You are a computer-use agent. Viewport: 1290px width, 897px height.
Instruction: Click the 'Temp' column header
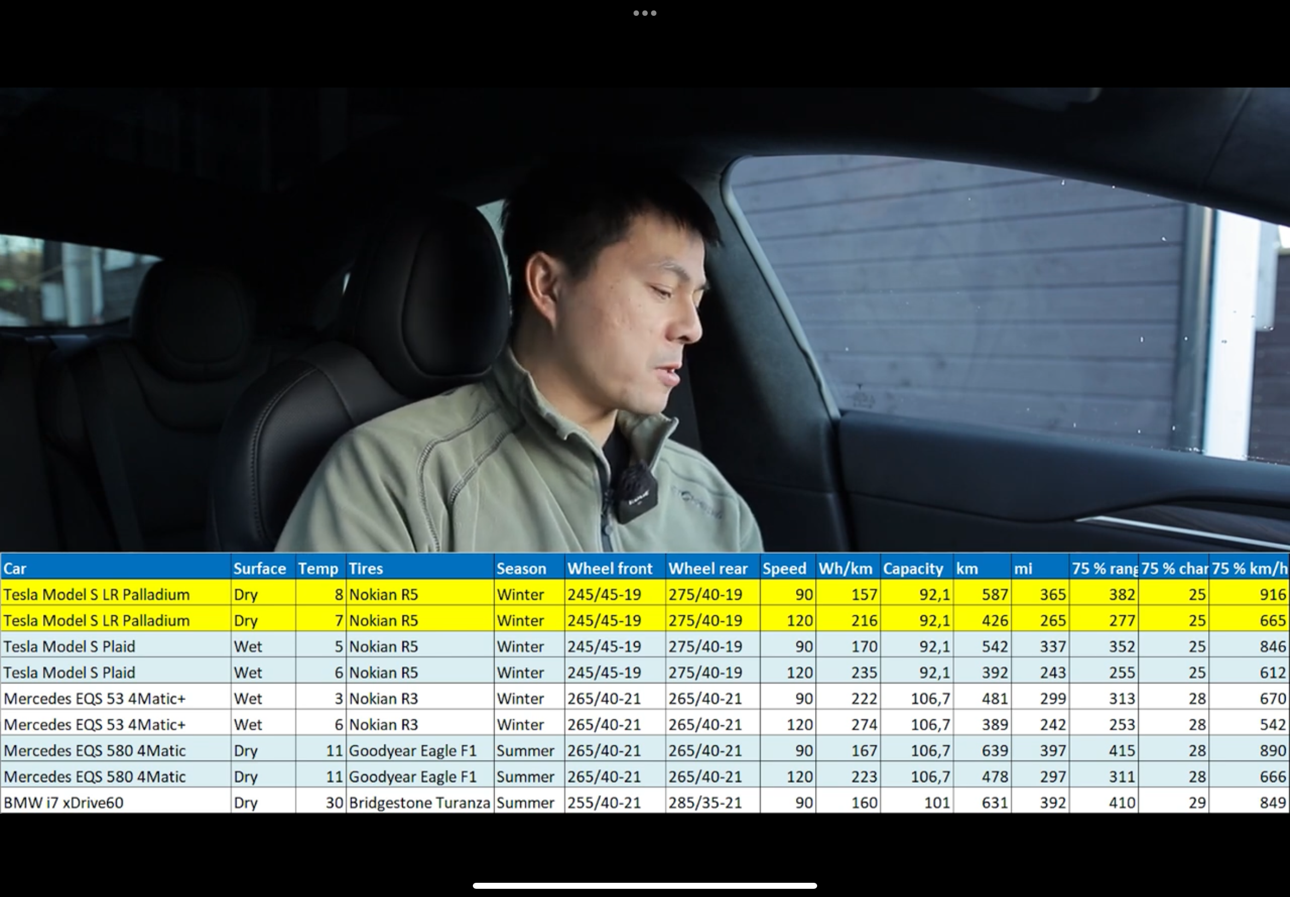point(321,568)
